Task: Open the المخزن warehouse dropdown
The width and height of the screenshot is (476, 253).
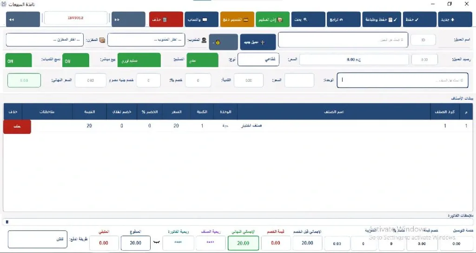Action: click(x=45, y=40)
